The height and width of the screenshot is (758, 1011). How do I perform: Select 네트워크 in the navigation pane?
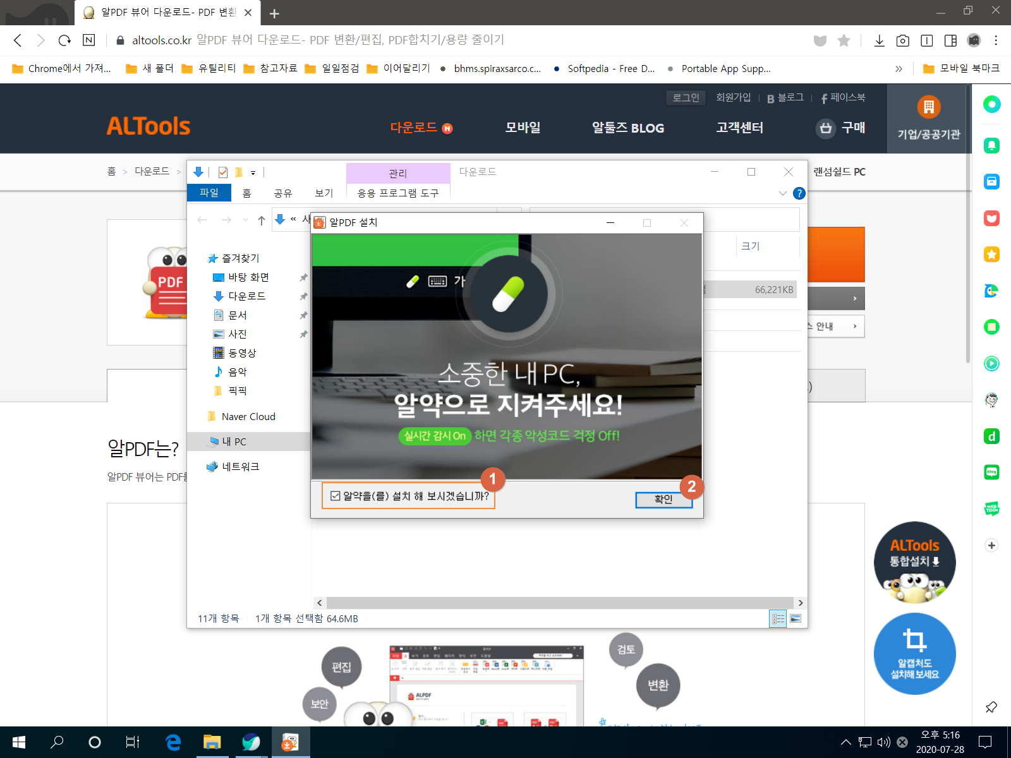[x=233, y=467]
